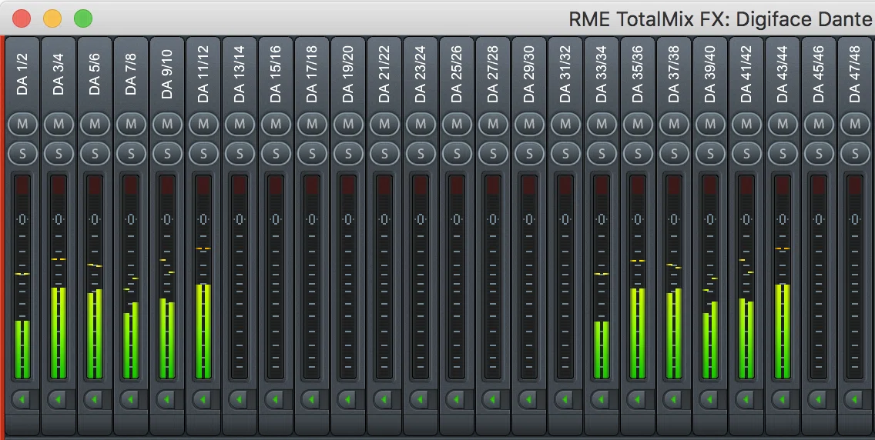Expand the DA 33/34 channel strip arrow
The height and width of the screenshot is (440, 875).
[601, 399]
